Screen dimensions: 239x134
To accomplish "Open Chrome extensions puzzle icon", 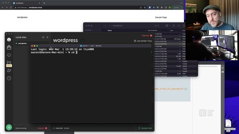I will tap(162, 7).
